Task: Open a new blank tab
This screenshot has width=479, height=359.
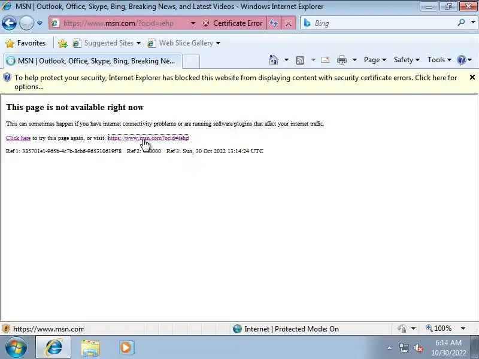Action: pos(191,61)
